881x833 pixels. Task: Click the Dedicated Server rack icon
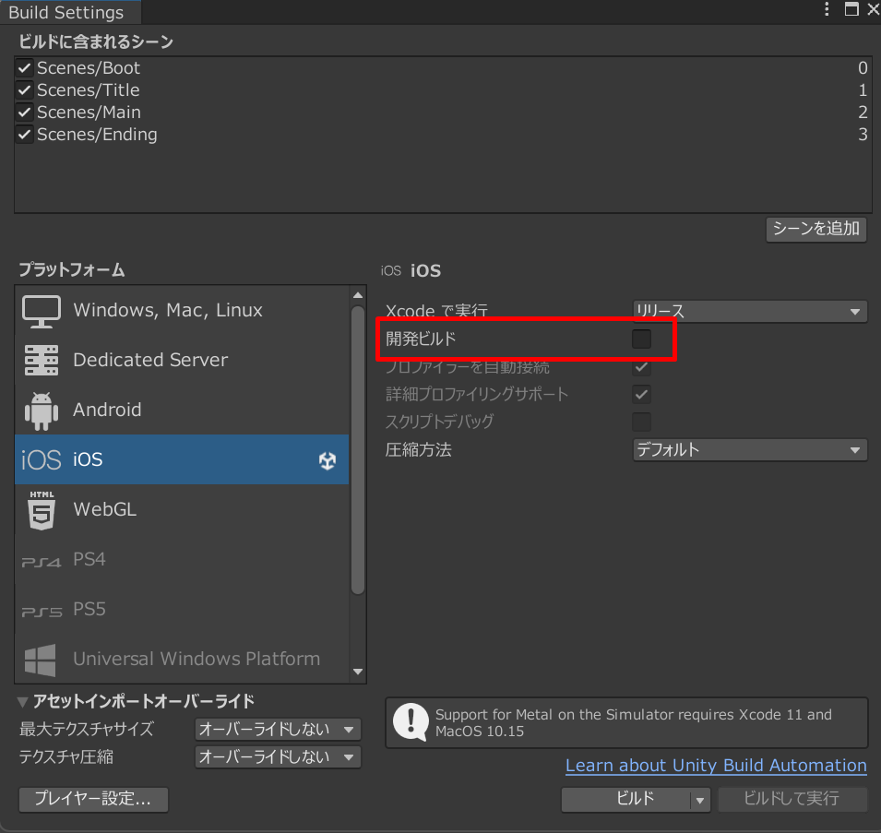click(42, 361)
